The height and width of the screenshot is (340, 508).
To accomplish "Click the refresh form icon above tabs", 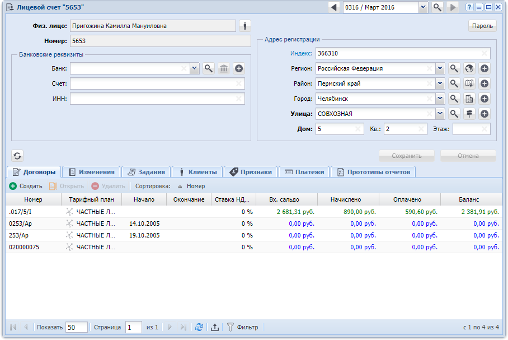I will pyautogui.click(x=17, y=156).
